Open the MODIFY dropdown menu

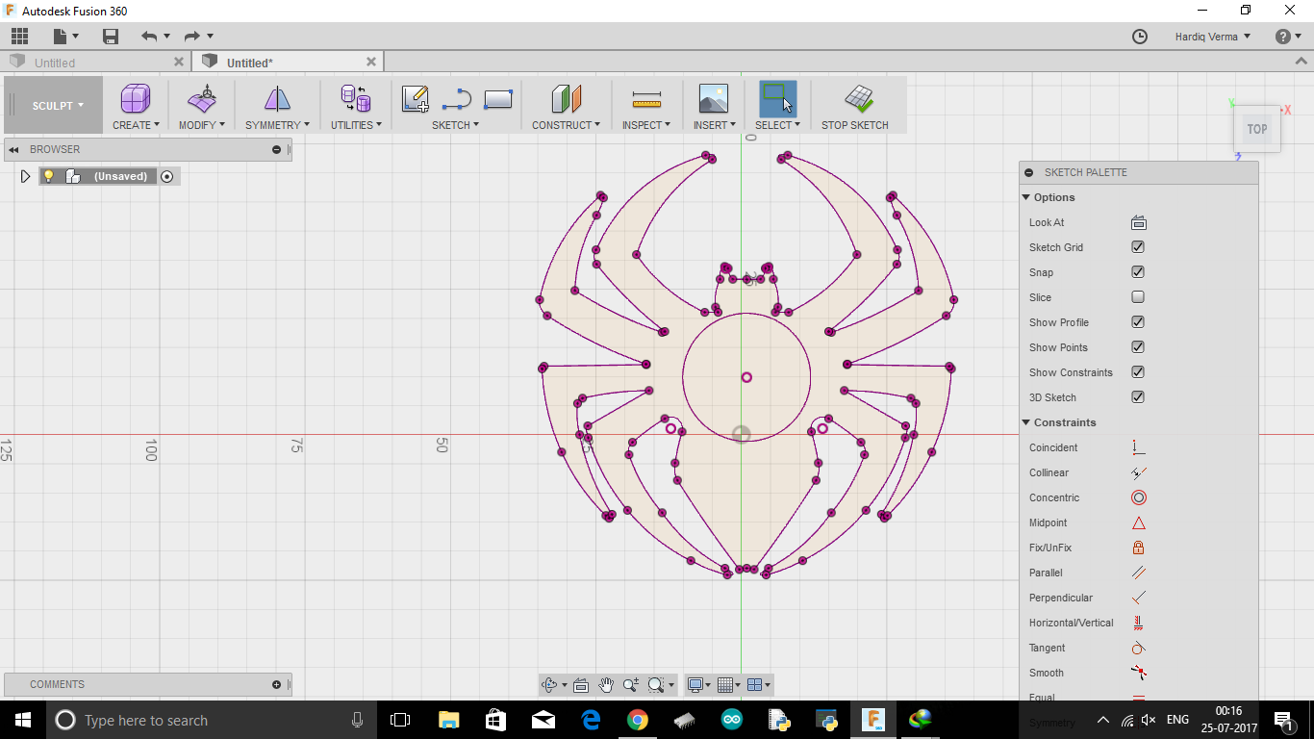click(202, 125)
